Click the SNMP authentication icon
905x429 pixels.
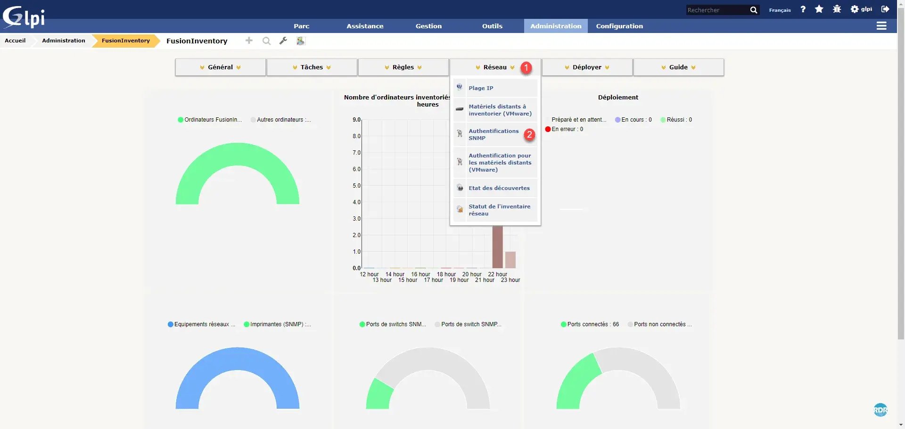[x=460, y=134]
